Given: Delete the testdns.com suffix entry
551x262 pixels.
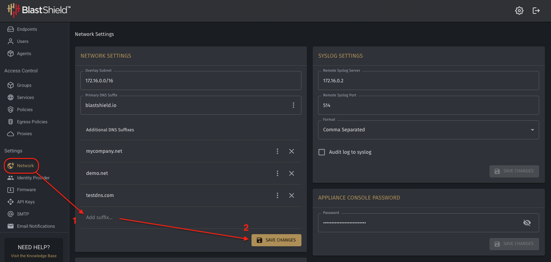Looking at the screenshot, I should pyautogui.click(x=292, y=195).
